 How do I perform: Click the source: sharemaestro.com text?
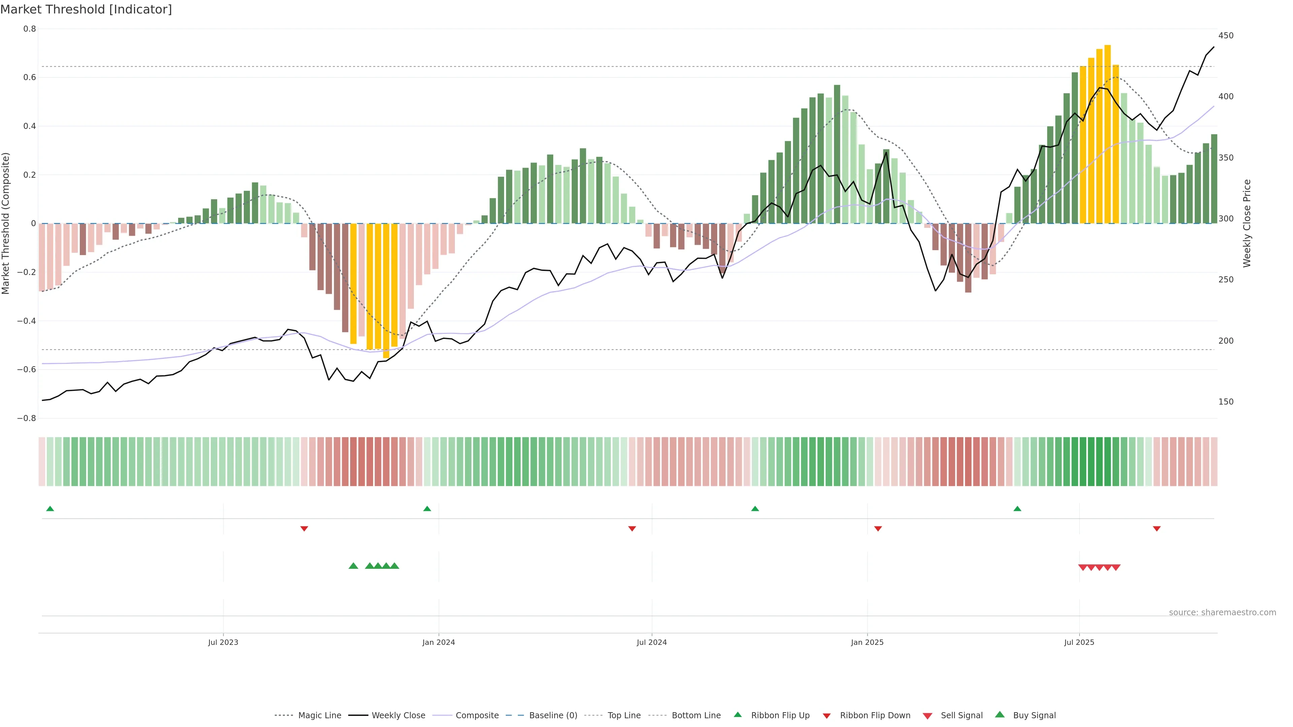click(1222, 612)
